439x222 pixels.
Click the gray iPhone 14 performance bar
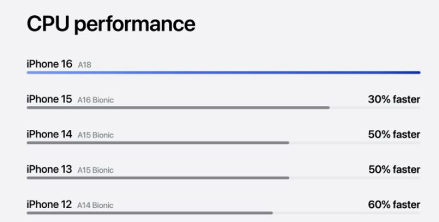158,143
